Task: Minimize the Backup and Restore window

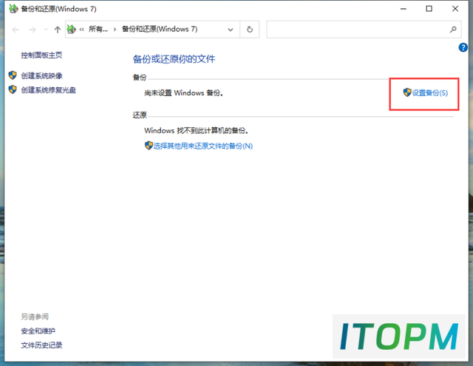Action: 404,9
